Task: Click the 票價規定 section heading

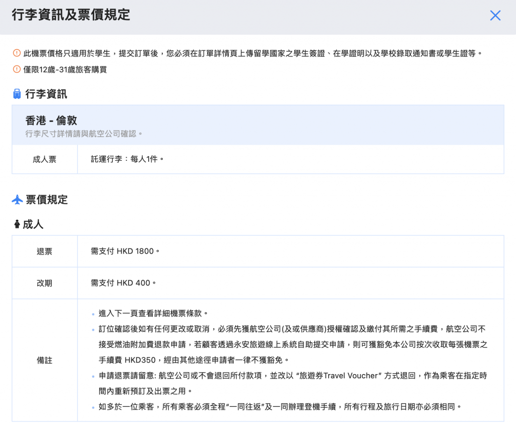Action: 47,200
